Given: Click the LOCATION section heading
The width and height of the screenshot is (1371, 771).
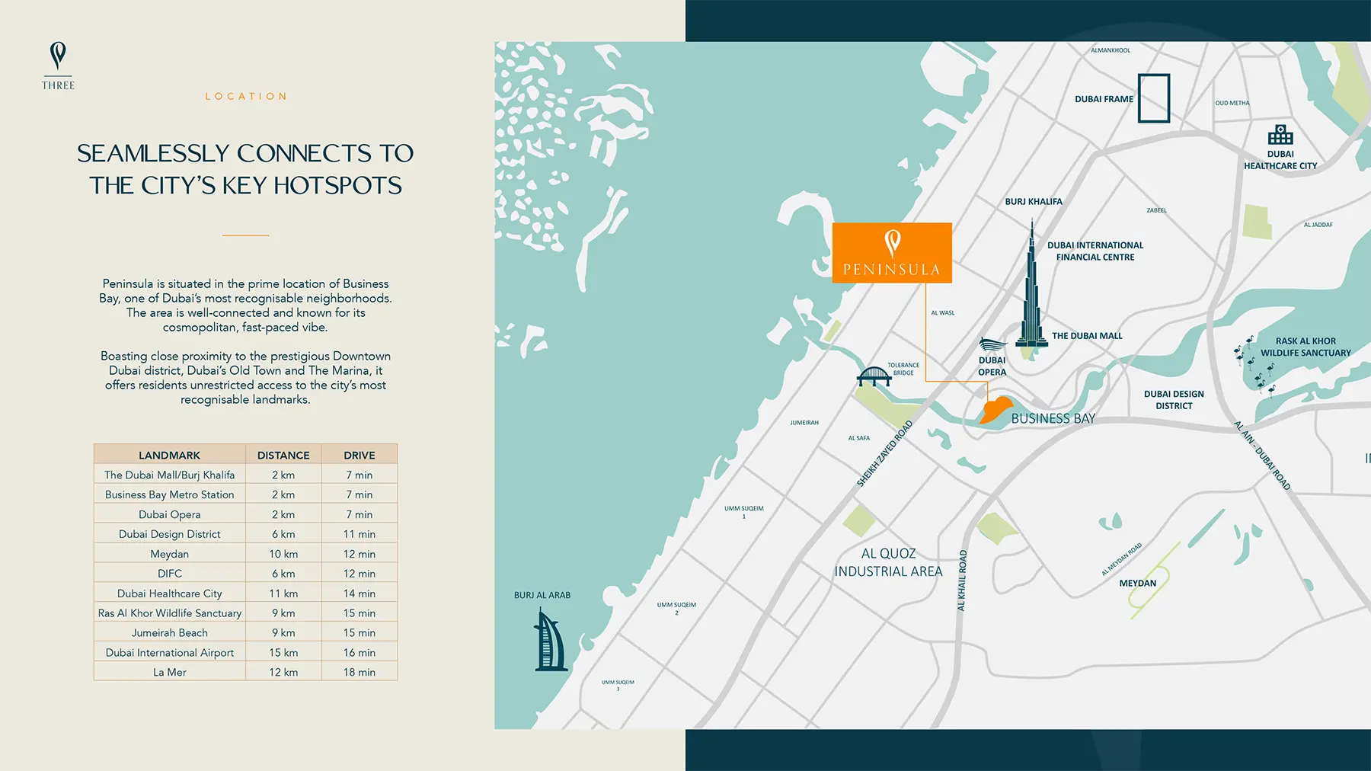Looking at the screenshot, I should pos(246,97).
